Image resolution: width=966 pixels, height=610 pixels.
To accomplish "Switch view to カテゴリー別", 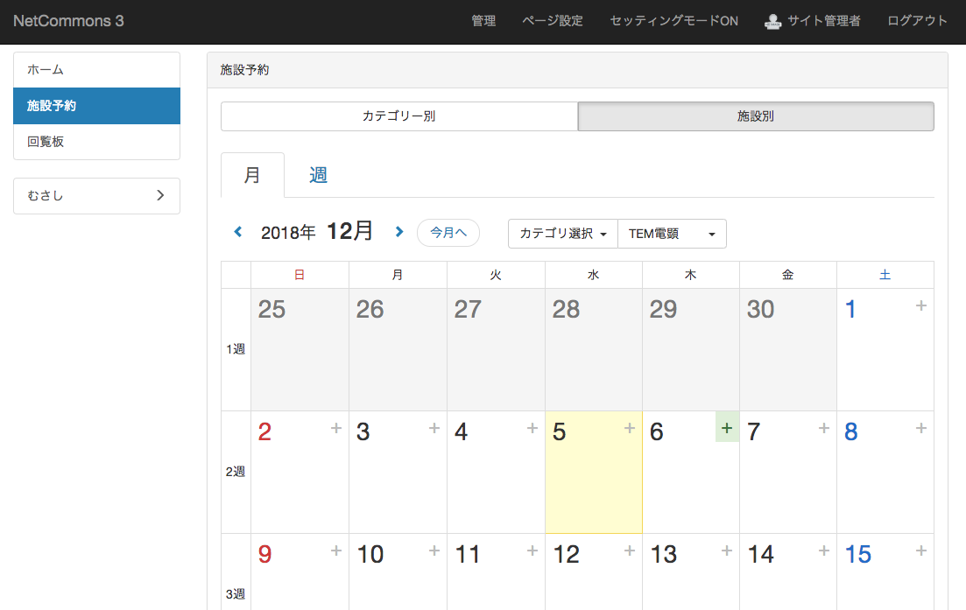I will tap(398, 116).
